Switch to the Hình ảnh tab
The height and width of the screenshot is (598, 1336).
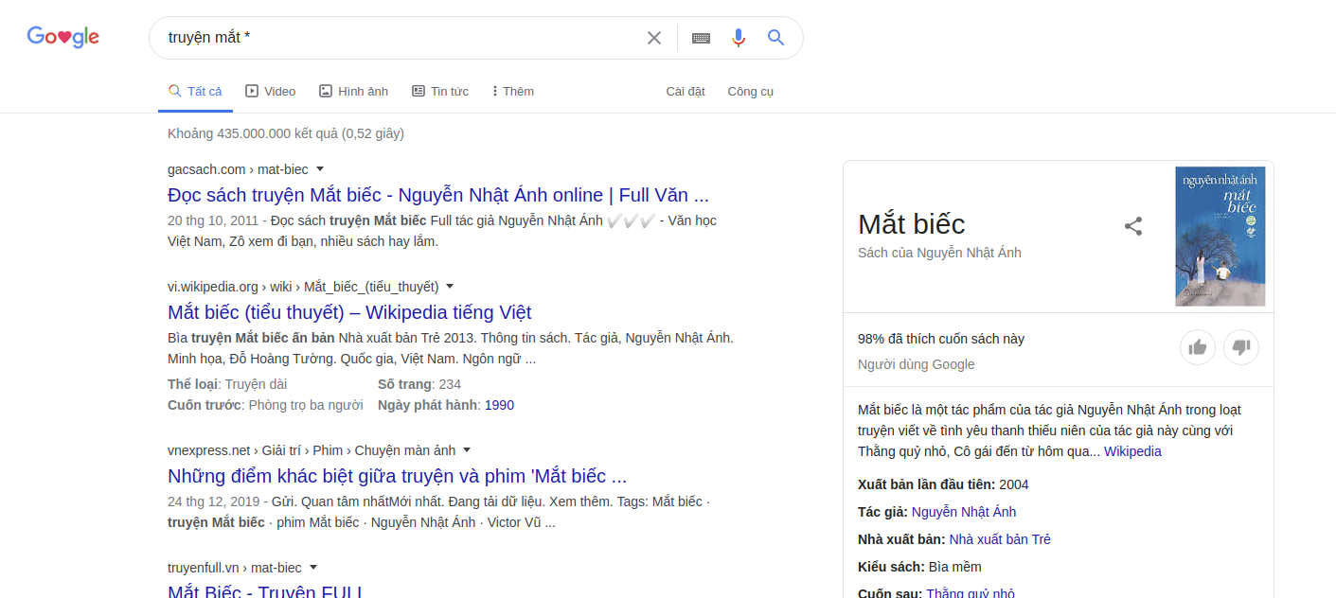tap(354, 92)
